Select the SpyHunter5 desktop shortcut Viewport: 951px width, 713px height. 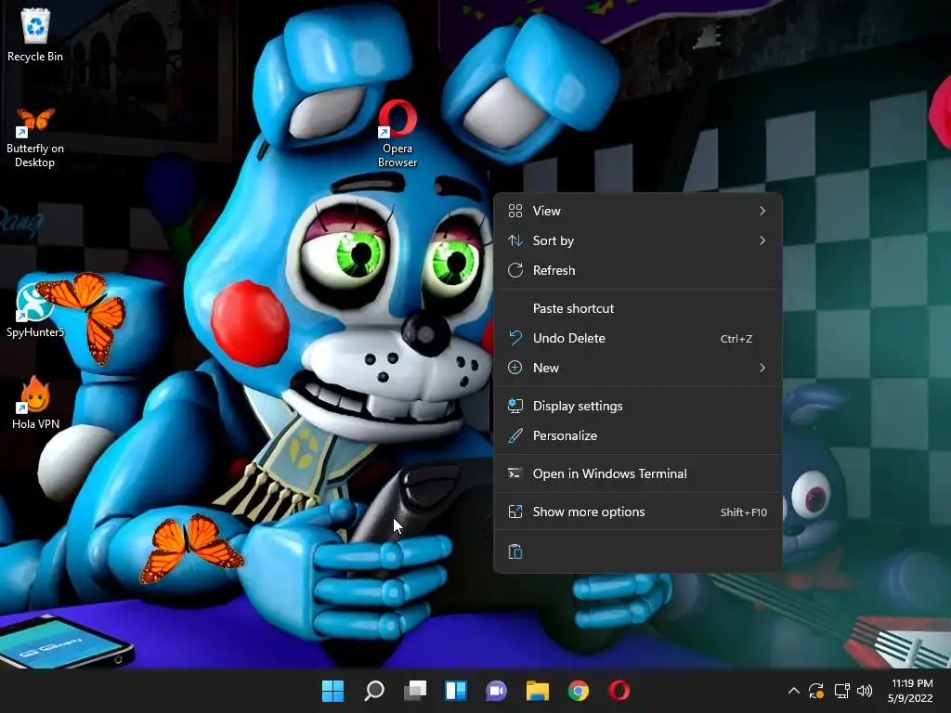(x=34, y=311)
